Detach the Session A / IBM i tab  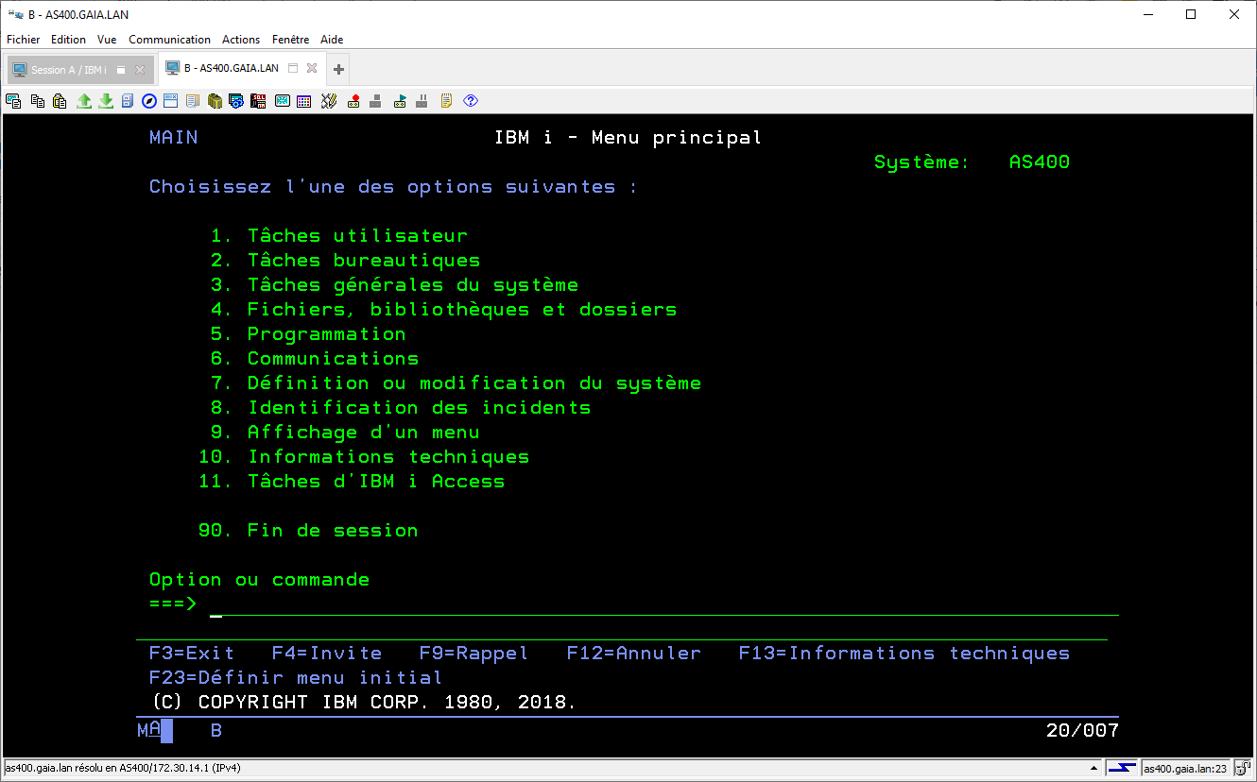[x=121, y=70]
